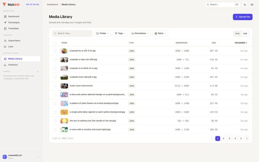This screenshot has width=259, height=162.
Task: Open Subscribers from the sidebar
Action: click(x=21, y=41)
